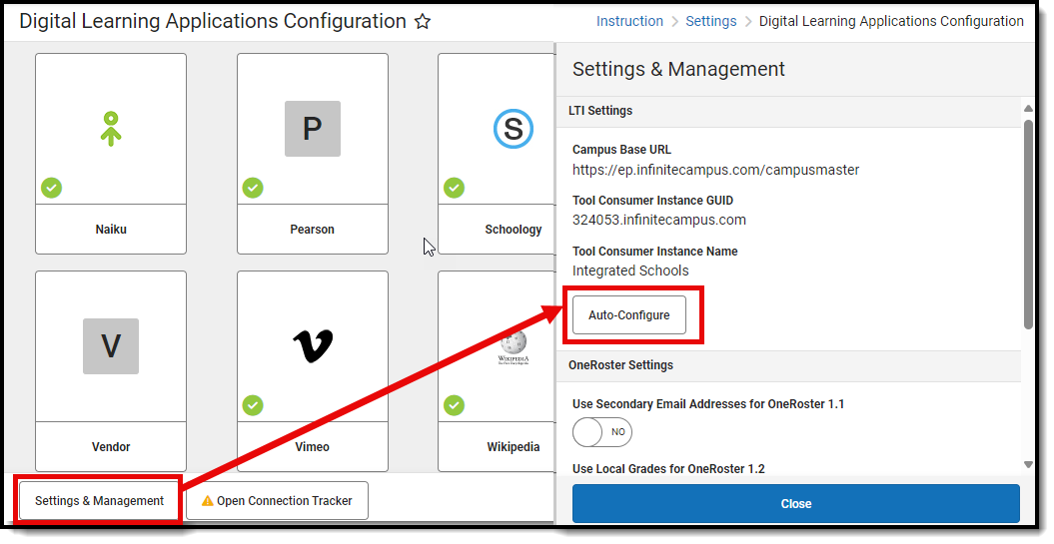Viewport: 1054px width, 544px height.
Task: Click the settings panel scrollbar thumb
Action: [x=1028, y=225]
